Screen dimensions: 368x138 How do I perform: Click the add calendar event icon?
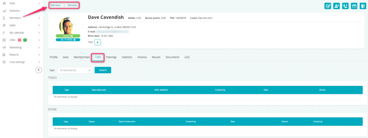[x=354, y=6]
